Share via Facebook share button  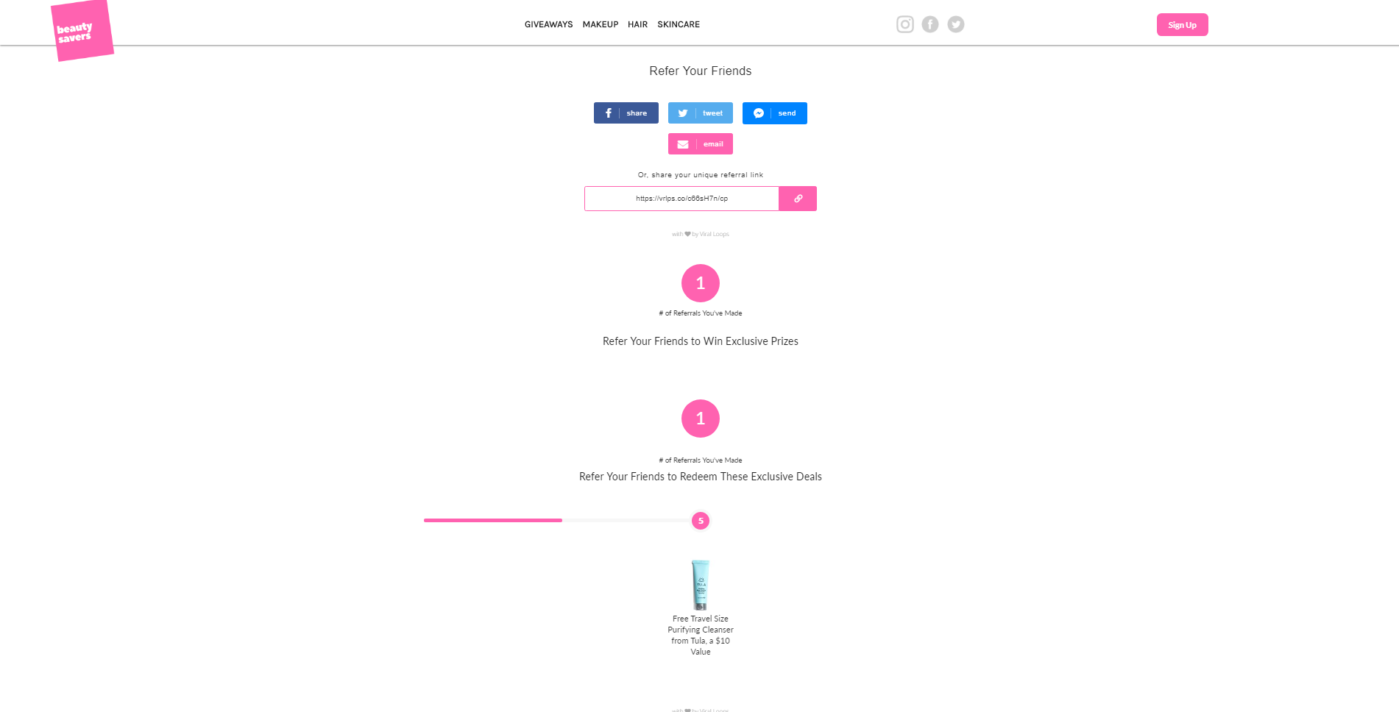point(626,113)
